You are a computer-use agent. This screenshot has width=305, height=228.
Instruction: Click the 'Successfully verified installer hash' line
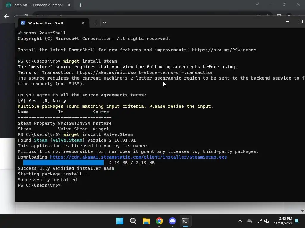tap(66, 169)
